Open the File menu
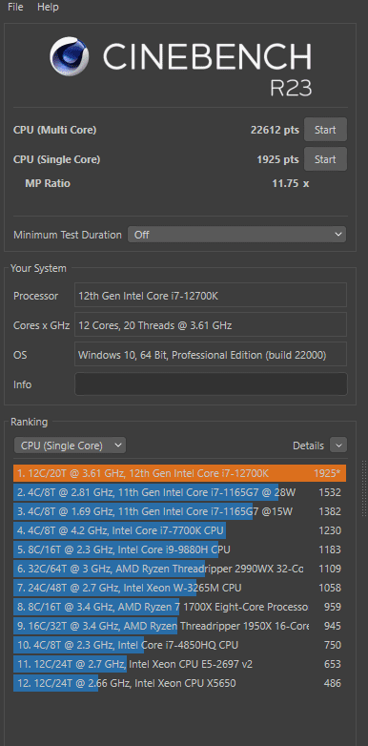This screenshot has height=746, width=368. point(15,7)
